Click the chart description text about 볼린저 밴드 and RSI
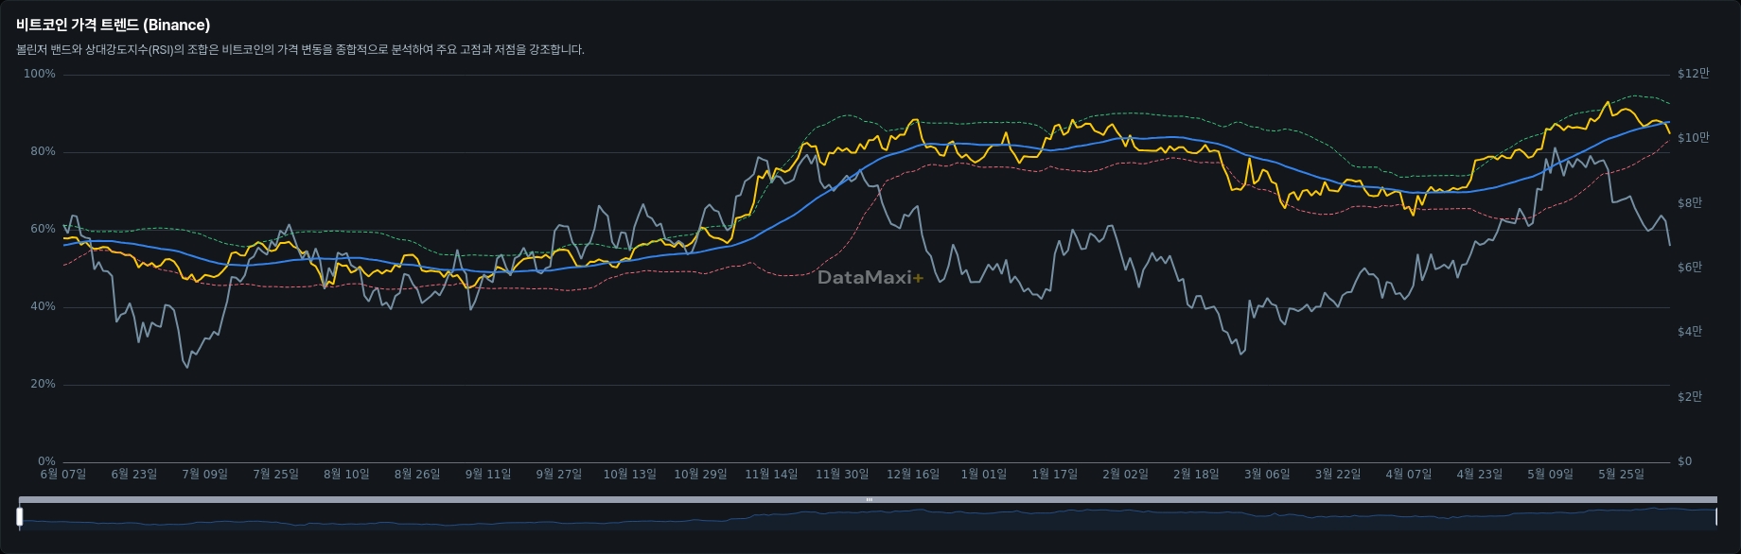 (301, 49)
